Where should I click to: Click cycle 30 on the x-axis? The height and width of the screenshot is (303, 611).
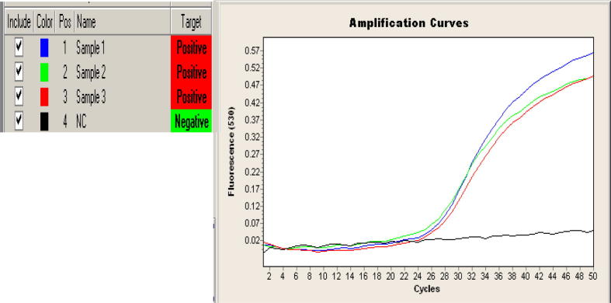point(457,276)
